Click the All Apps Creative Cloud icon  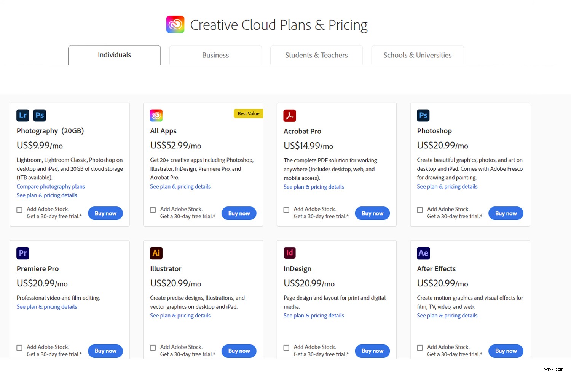[156, 115]
